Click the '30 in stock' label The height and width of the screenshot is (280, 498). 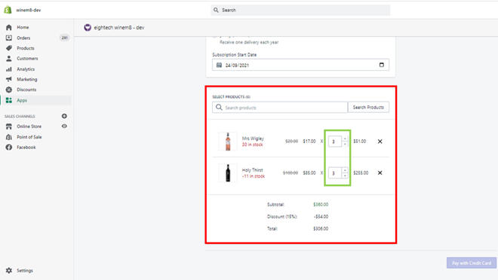tap(253, 145)
